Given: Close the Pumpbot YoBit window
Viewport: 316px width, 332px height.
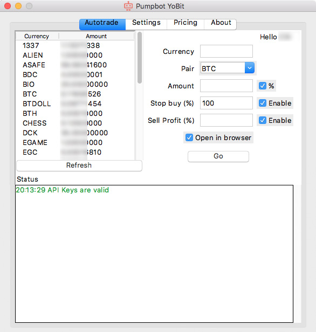Looking at the screenshot, I should [x=8, y=6].
